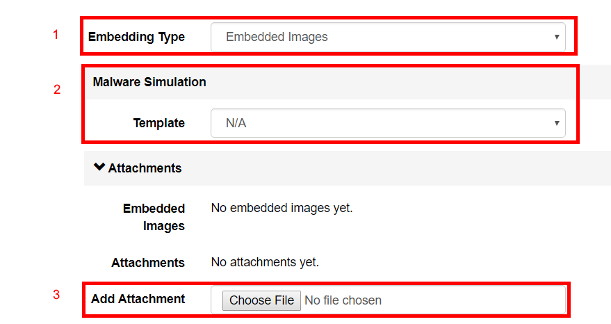Open the Embedding Type dropdown
This screenshot has height=324, width=611.
(x=388, y=37)
